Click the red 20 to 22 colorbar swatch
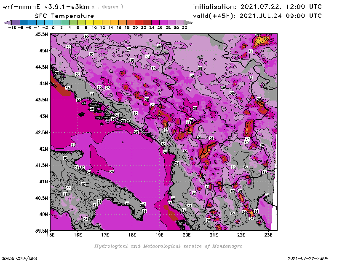The height and width of the screenshot is (261, 337). point(139,22)
